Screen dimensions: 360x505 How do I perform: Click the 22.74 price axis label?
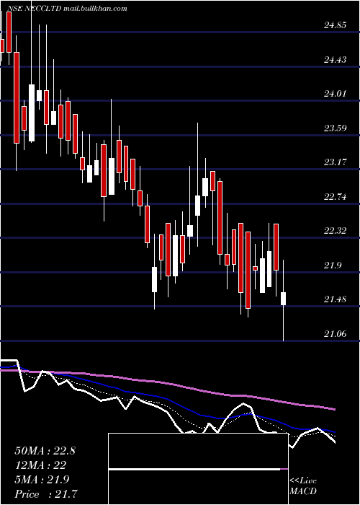pos(336,196)
